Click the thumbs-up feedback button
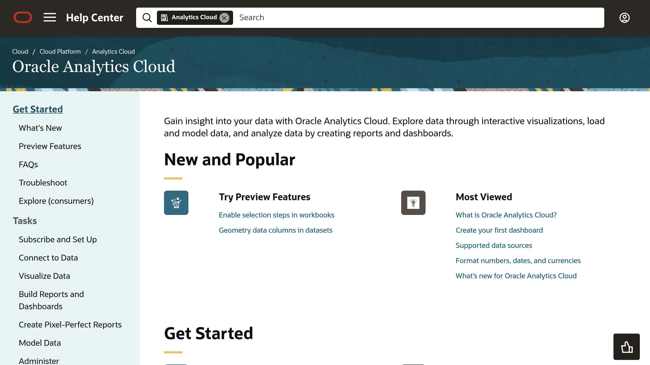The image size is (650, 365). [x=626, y=347]
